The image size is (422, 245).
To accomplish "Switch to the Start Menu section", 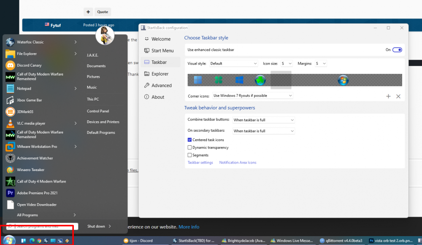I will tap(162, 51).
